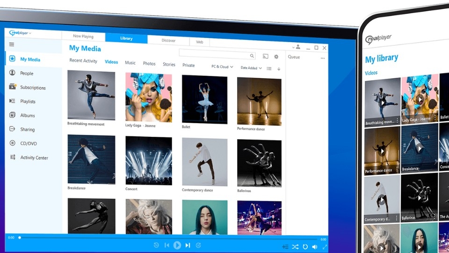Click the Playlists sidebar icon
Image resolution: width=449 pixels, height=253 pixels.
pyautogui.click(x=12, y=101)
